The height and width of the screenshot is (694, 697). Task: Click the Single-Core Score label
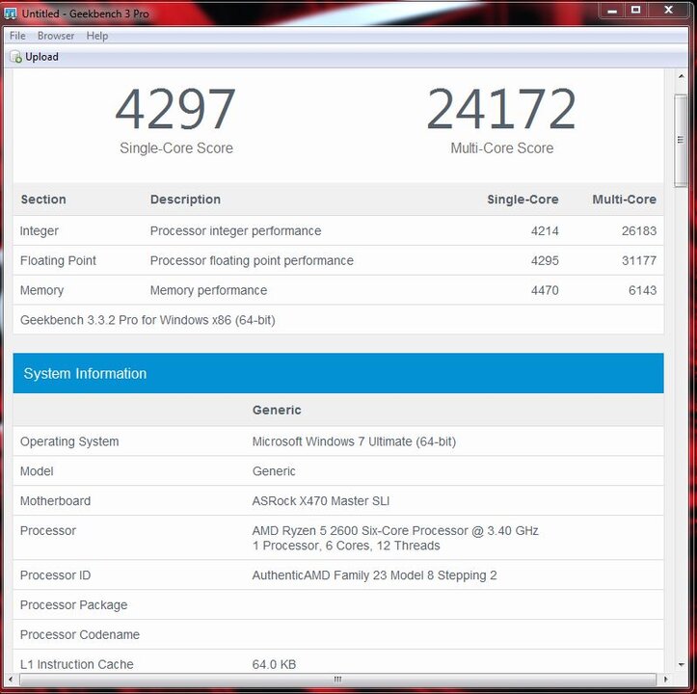[x=176, y=148]
